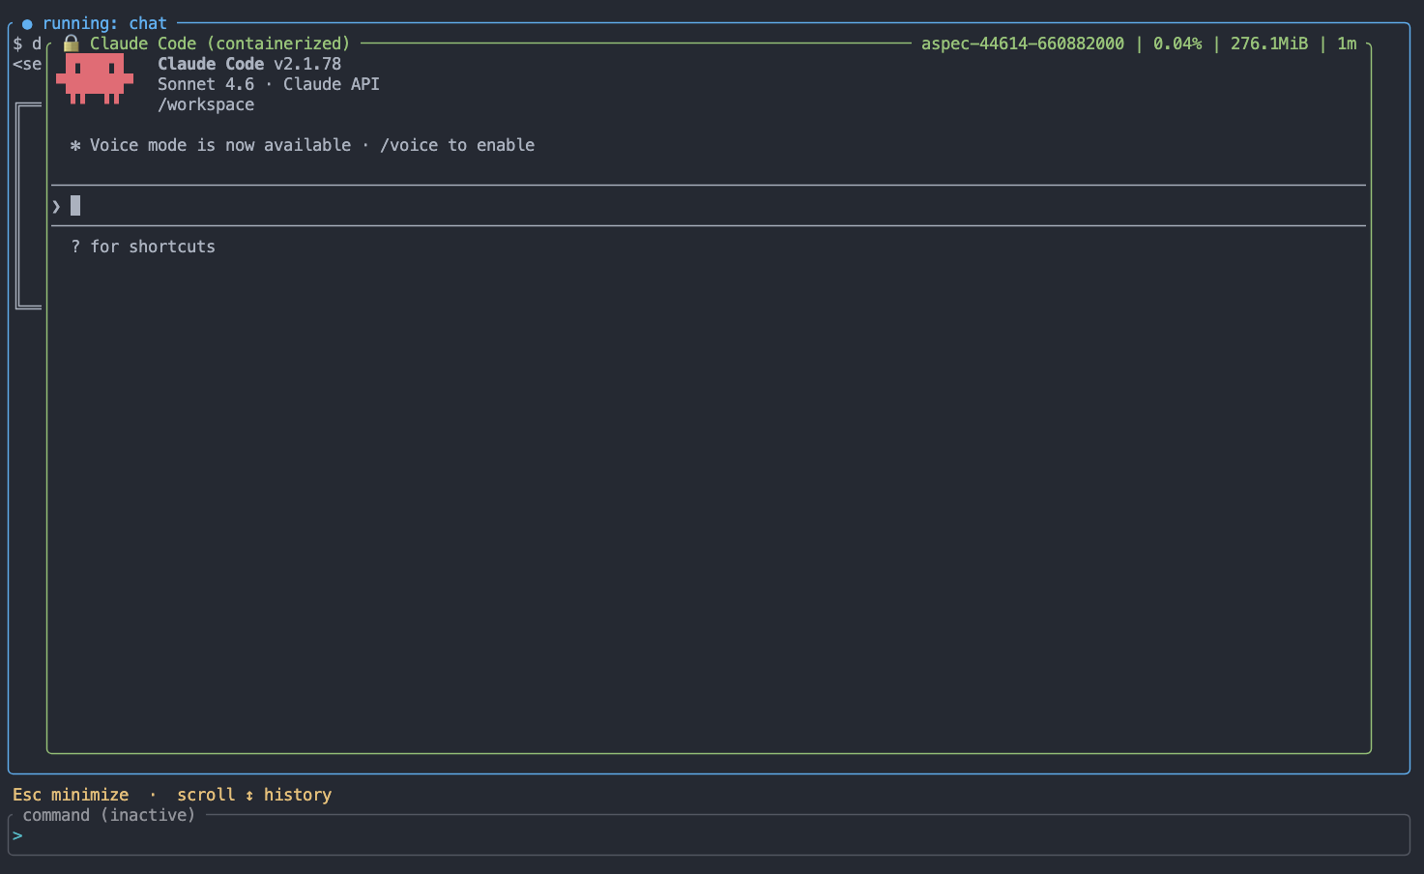Click the 'Sonnet 4.6 · Claude API' model label
Image resolution: width=1424 pixels, height=874 pixels.
[x=269, y=84]
